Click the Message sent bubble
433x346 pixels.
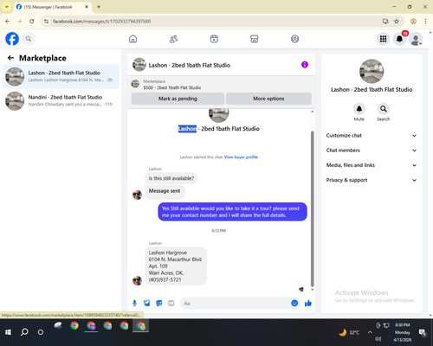(165, 191)
